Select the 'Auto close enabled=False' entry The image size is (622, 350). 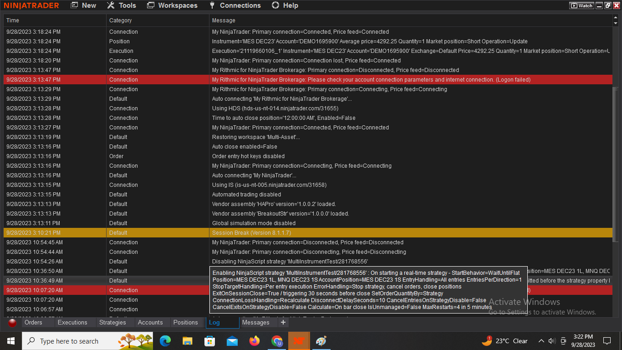[x=245, y=147]
